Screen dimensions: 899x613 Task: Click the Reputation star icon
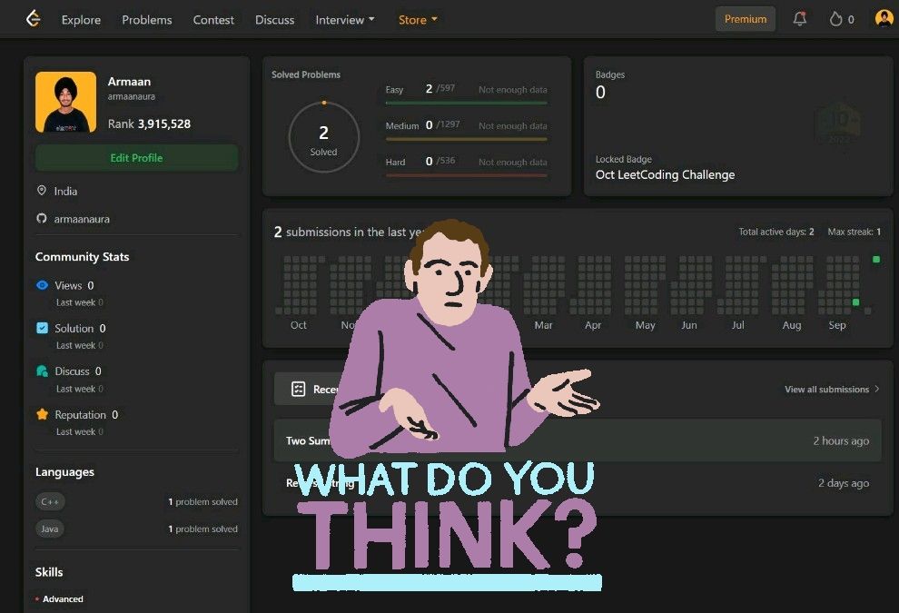tap(42, 414)
